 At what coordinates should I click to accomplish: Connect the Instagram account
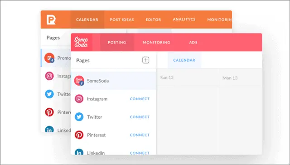tap(140, 99)
